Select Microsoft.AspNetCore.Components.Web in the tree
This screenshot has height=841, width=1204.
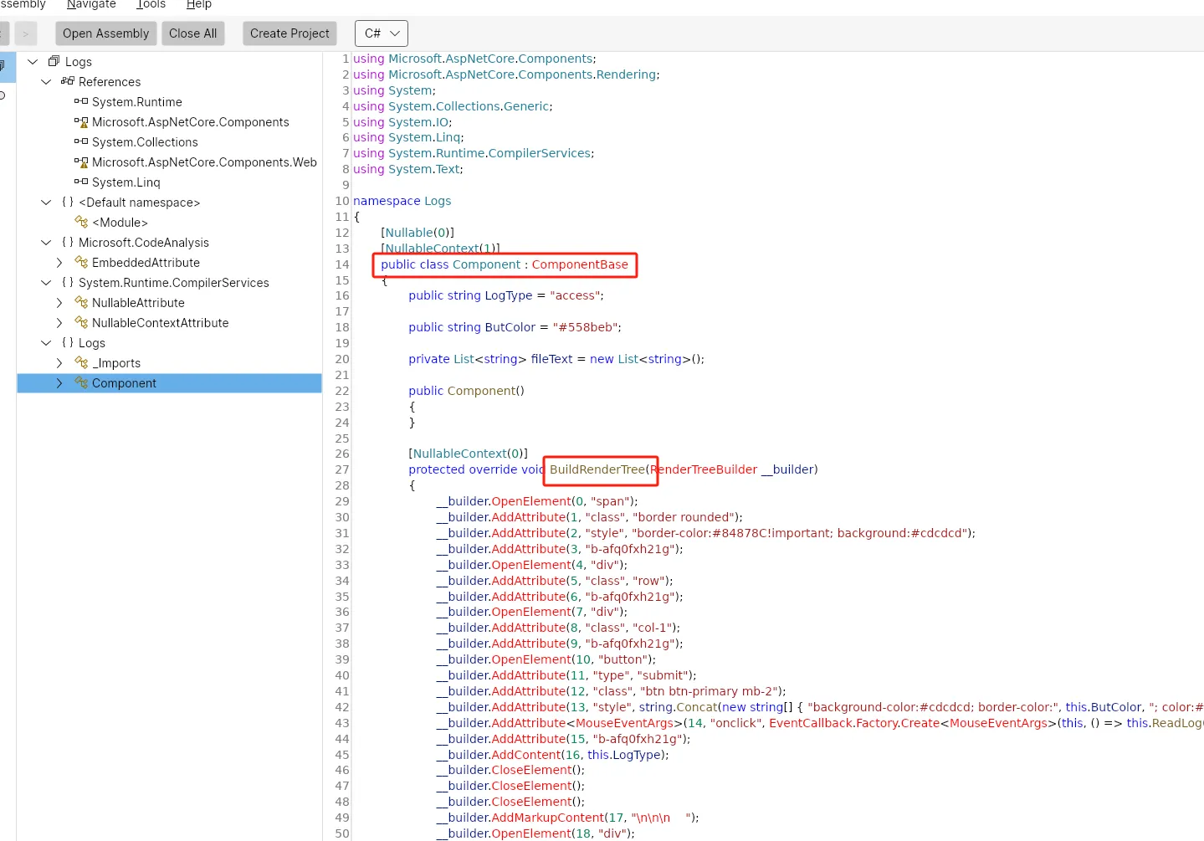pyautogui.click(x=204, y=162)
